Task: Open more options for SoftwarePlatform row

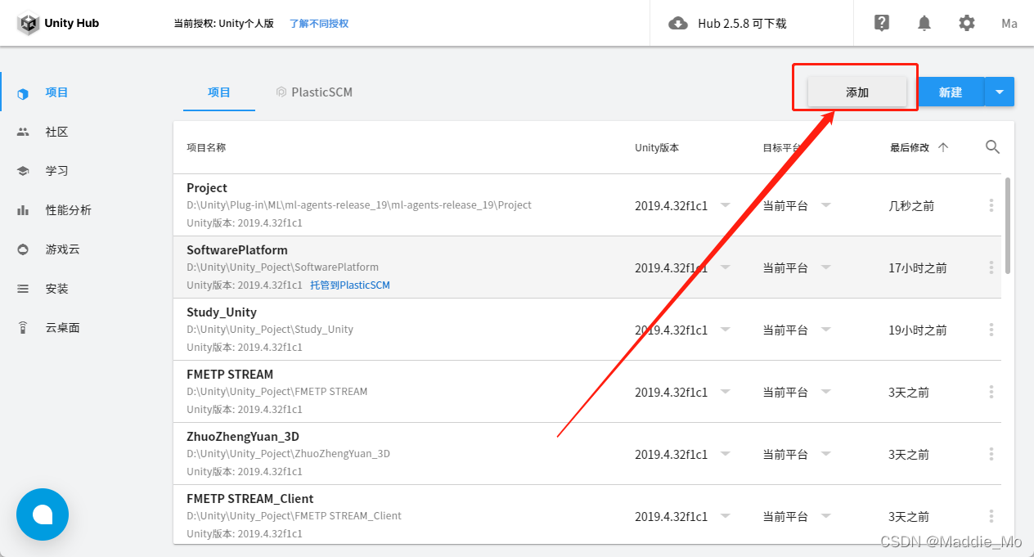Action: coord(991,267)
